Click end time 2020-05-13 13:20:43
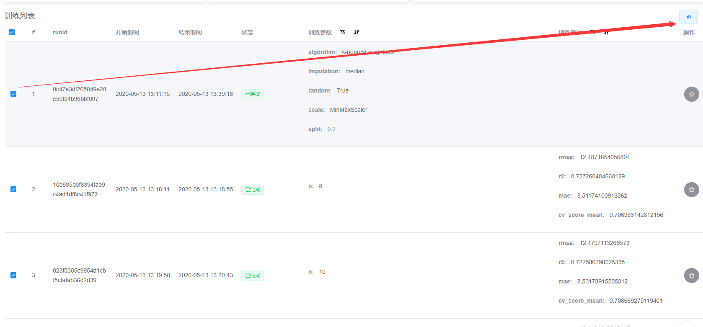The height and width of the screenshot is (327, 703). (206, 275)
